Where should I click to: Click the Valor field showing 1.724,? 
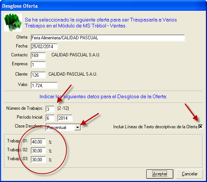(x=44, y=85)
